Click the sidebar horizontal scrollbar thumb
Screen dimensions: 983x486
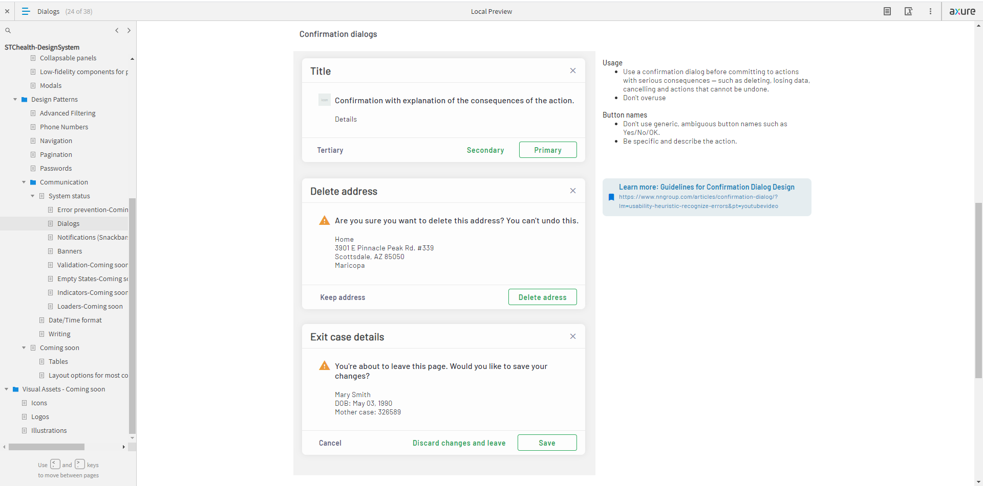(x=46, y=447)
